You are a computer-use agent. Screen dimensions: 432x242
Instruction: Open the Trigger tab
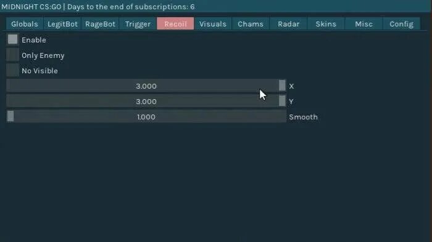point(138,24)
